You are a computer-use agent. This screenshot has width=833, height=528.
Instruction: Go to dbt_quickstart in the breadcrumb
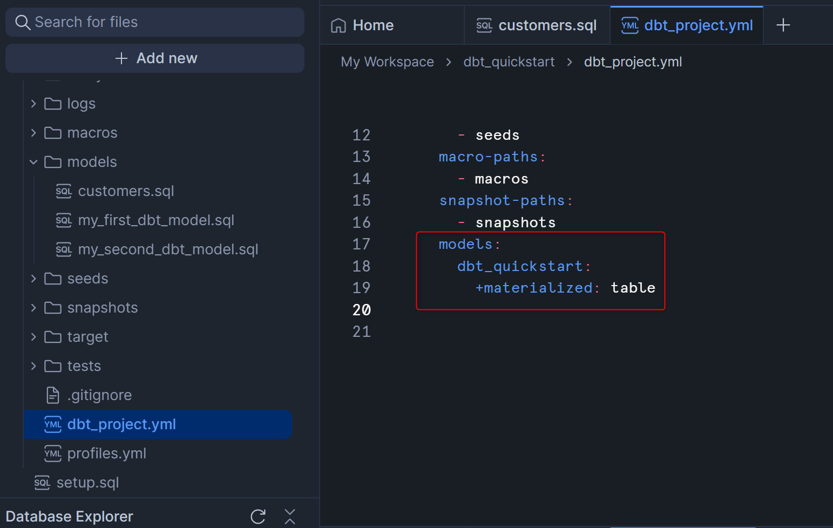pos(509,62)
